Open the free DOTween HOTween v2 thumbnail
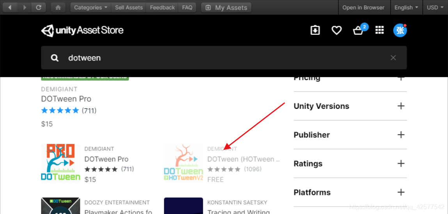 (x=183, y=162)
